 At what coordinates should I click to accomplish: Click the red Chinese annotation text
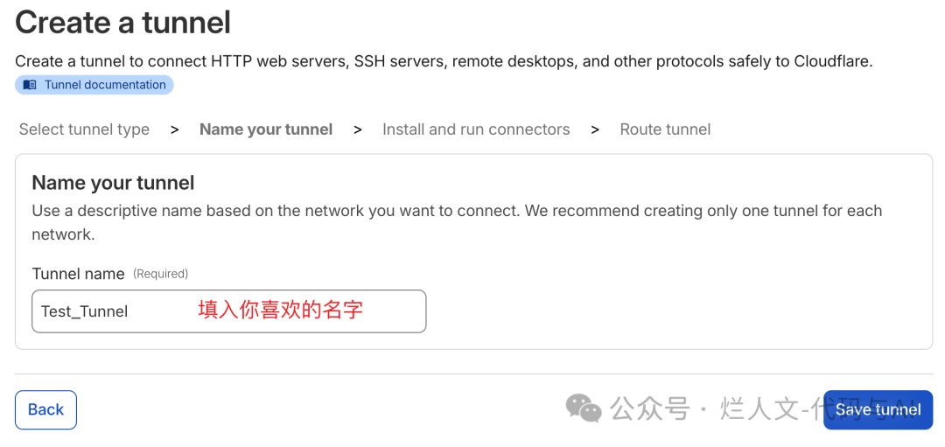pos(280,310)
